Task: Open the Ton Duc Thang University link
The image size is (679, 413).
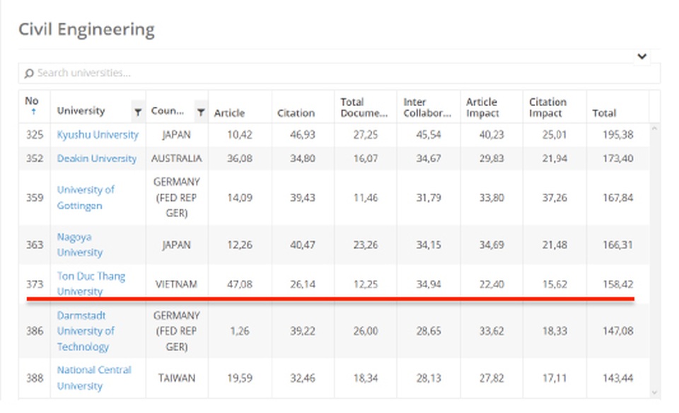Action: pos(91,284)
